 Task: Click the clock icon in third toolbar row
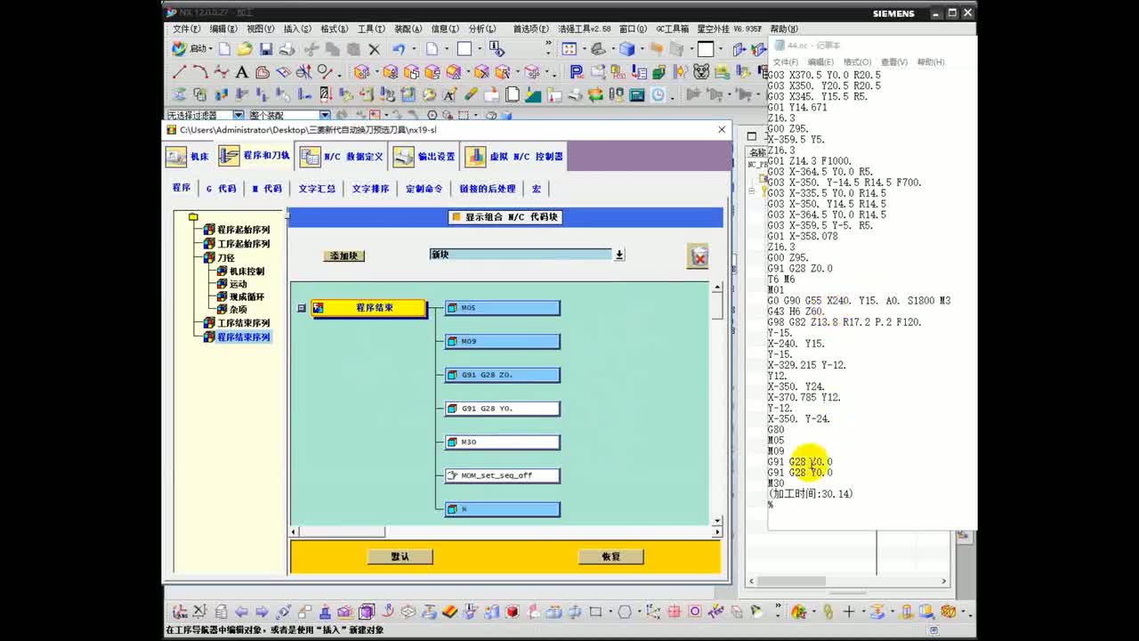pyautogui.click(x=658, y=94)
